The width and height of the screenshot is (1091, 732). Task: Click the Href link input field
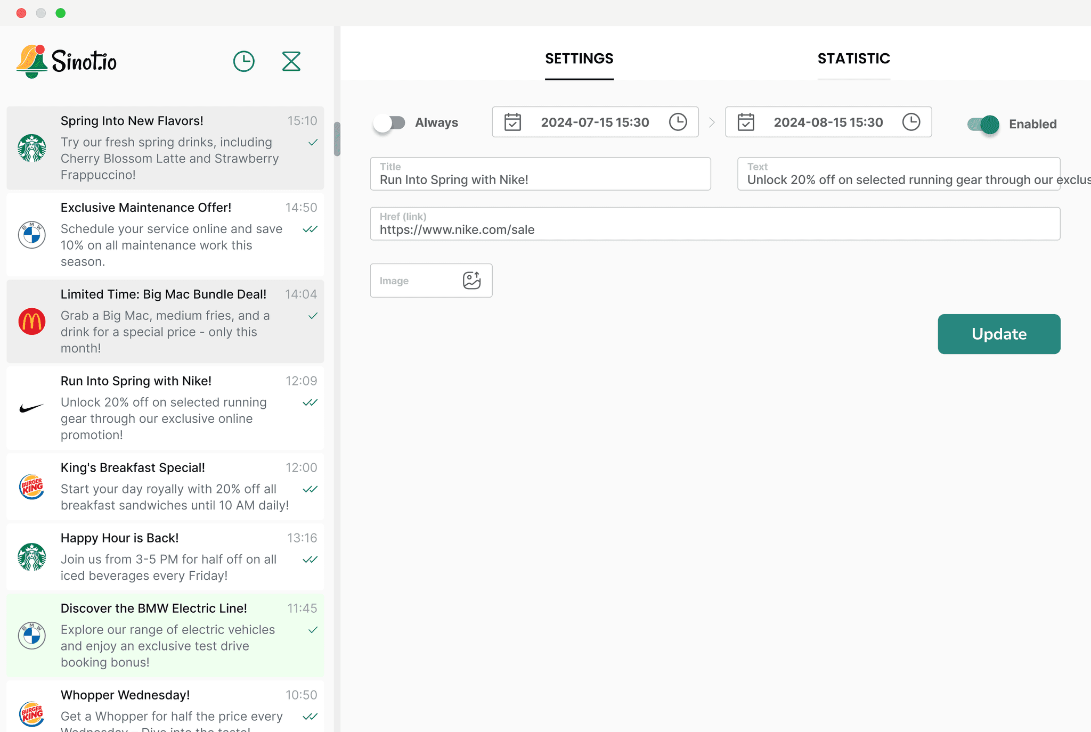coord(714,229)
